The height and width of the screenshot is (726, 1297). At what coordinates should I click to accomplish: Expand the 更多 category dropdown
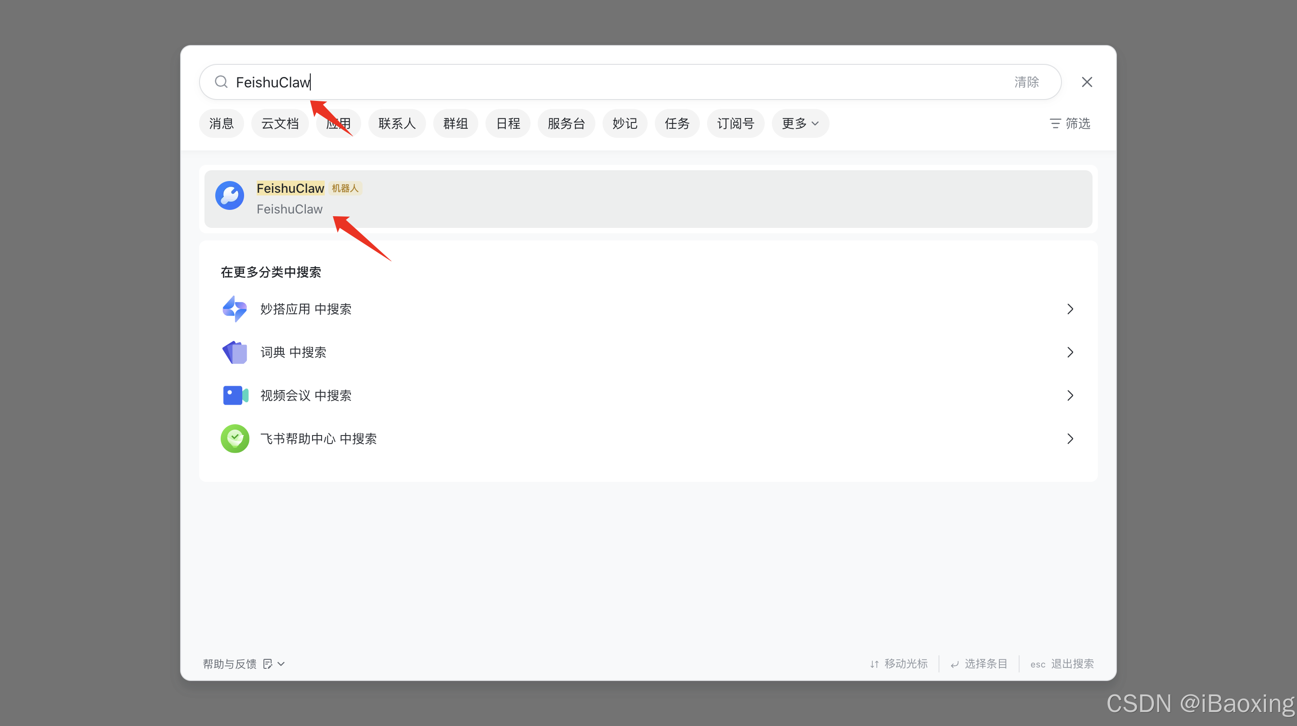pyautogui.click(x=799, y=123)
